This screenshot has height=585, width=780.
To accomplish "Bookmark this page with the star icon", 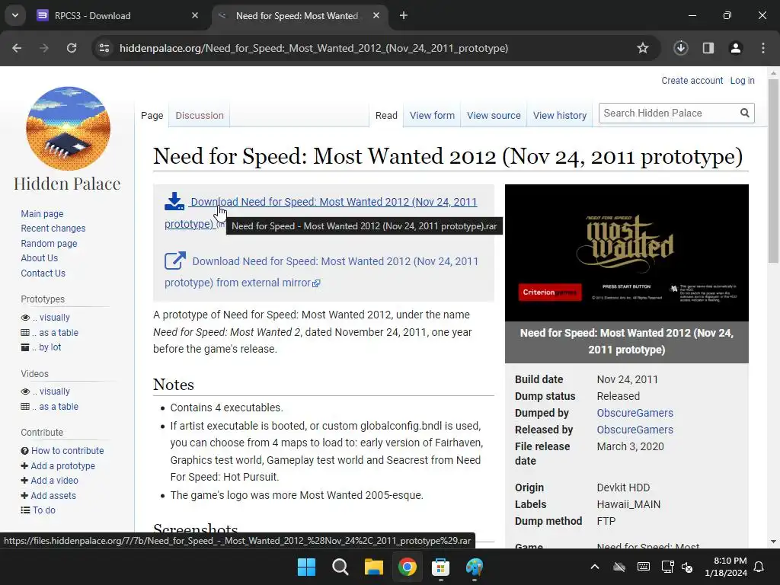I will [643, 48].
